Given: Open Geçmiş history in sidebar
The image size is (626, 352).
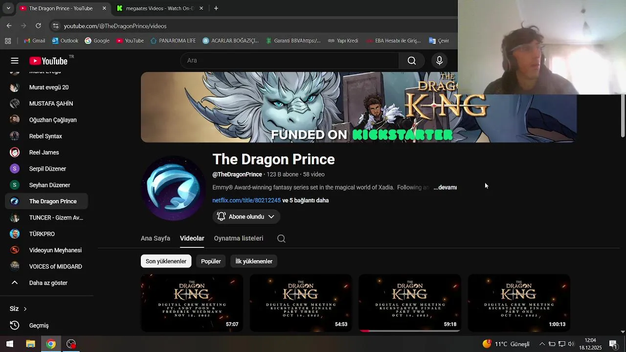Looking at the screenshot, I should point(46,326).
